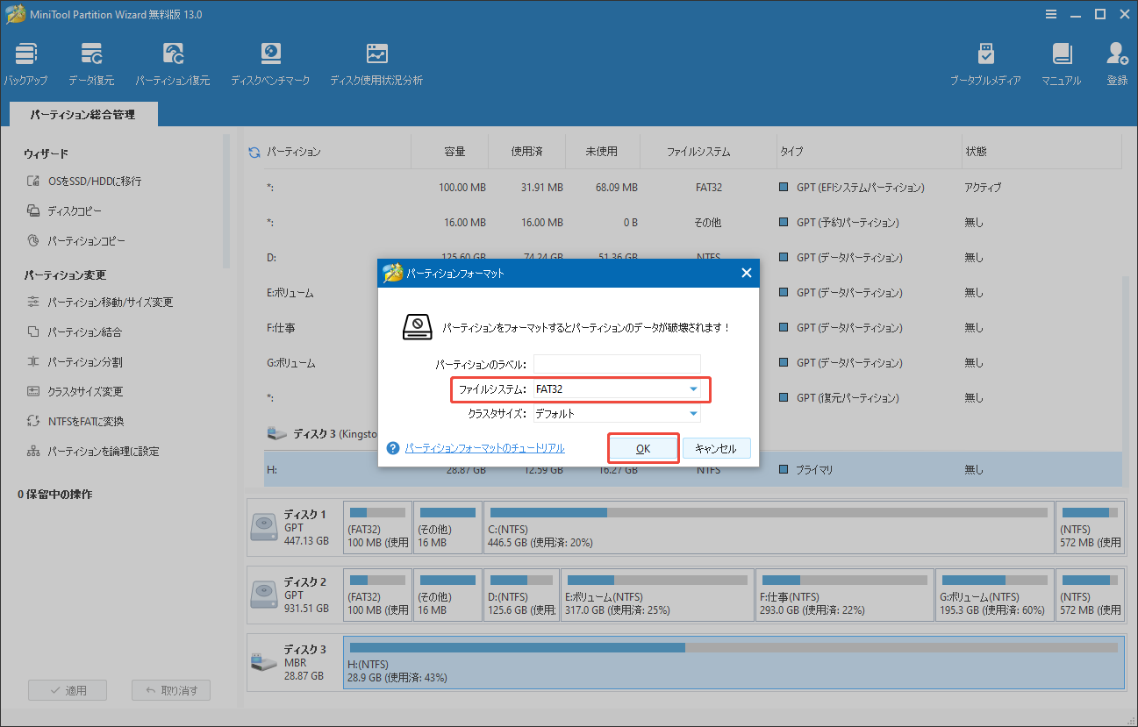The image size is (1138, 727).
Task: Refresh the partition list
Action: tap(254, 150)
